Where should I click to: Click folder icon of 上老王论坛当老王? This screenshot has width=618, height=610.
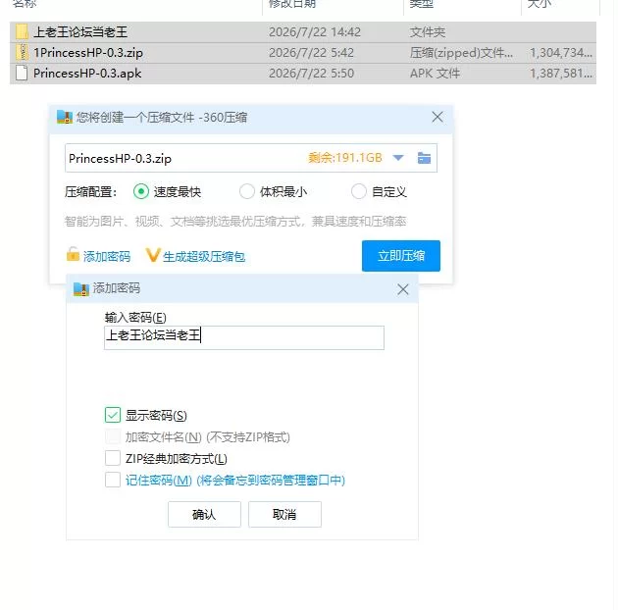coord(22,32)
